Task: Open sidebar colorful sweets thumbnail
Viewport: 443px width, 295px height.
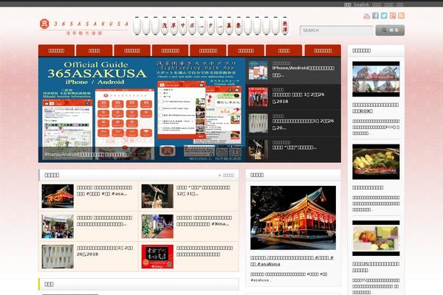Action: (376, 238)
